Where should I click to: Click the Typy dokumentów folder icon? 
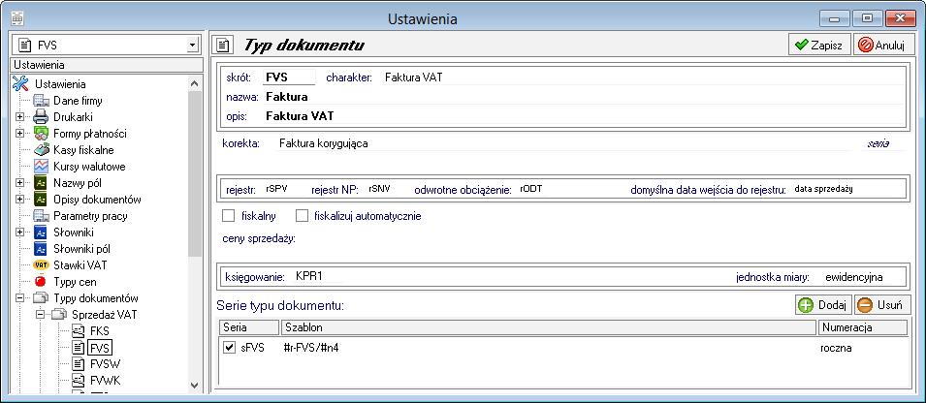42,298
